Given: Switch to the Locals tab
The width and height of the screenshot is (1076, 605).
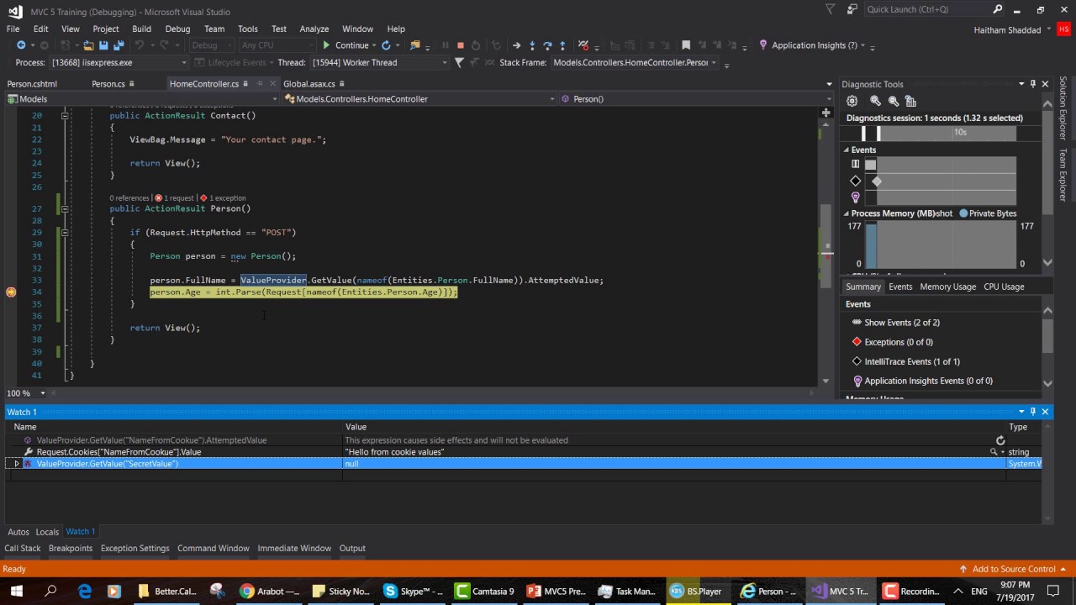Looking at the screenshot, I should coord(47,532).
